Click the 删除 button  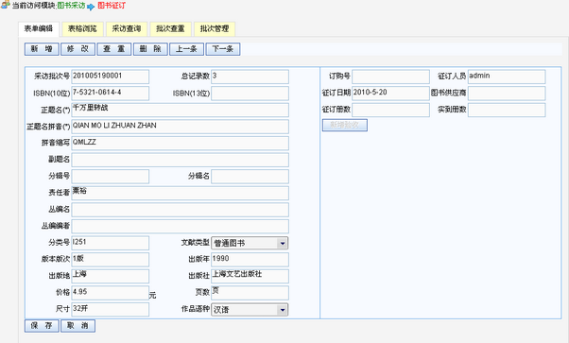pos(150,49)
